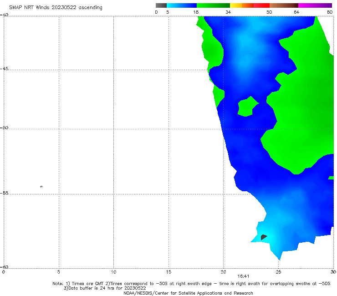Click the longitude axis label 25
The height and width of the screenshot is (296, 337).
click(278, 272)
